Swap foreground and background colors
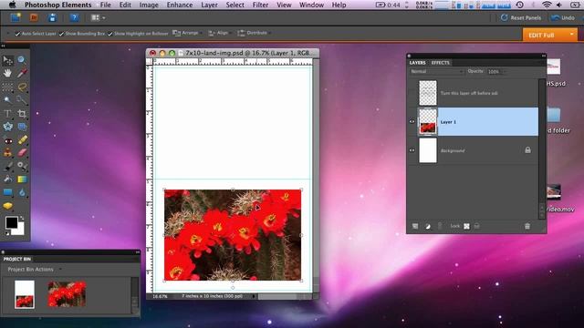Screen dimensions: 584x328 22,219
